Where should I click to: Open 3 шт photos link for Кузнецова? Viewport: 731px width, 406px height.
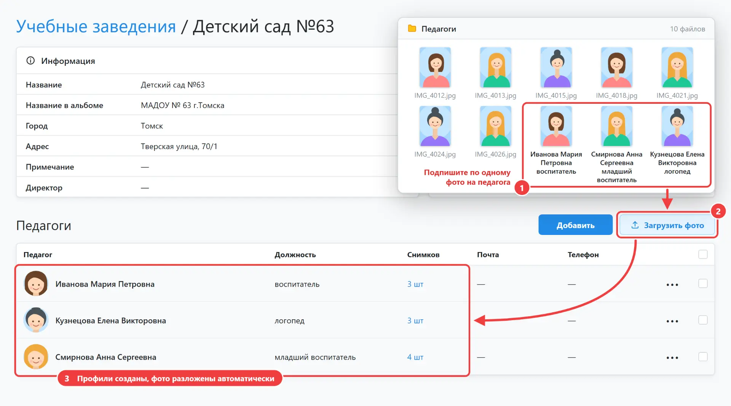click(415, 320)
